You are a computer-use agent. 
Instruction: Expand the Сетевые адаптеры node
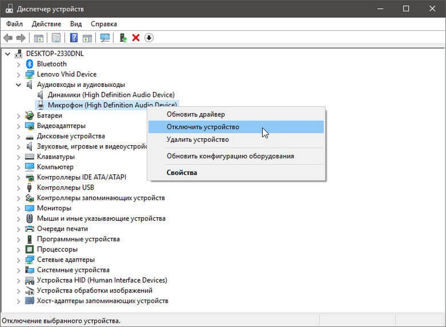tap(19, 259)
